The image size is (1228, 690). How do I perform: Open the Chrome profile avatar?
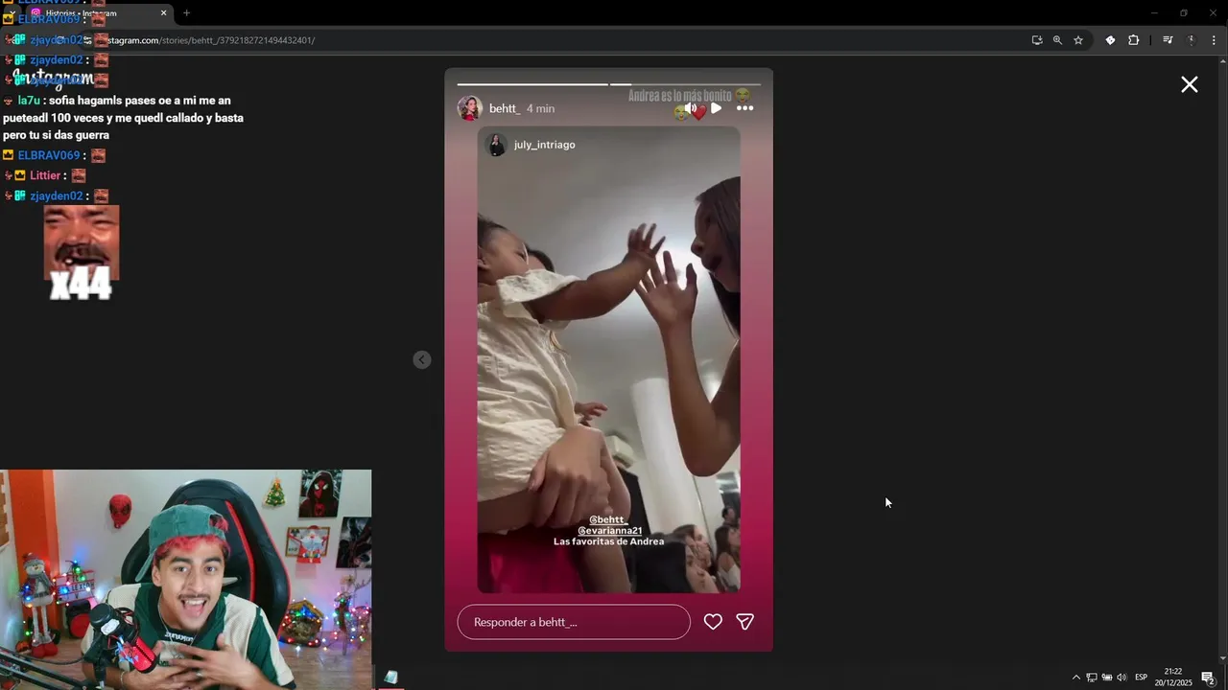(1192, 40)
